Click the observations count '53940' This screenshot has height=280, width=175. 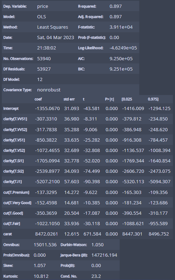[x=44, y=58]
